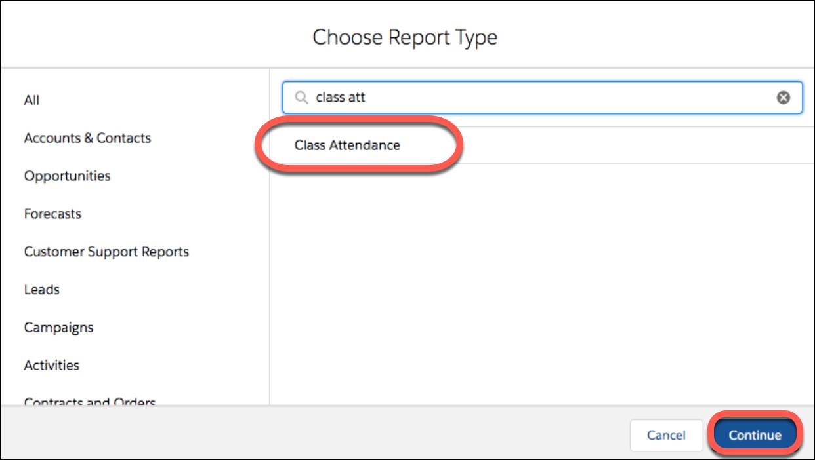Open Customer Support Reports category
Image resolution: width=815 pixels, height=460 pixels.
(x=108, y=252)
